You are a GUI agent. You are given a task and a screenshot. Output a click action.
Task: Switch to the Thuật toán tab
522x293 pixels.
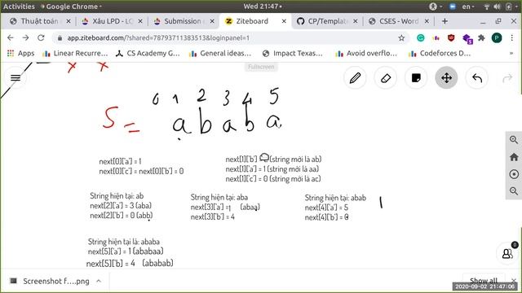pos(40,21)
